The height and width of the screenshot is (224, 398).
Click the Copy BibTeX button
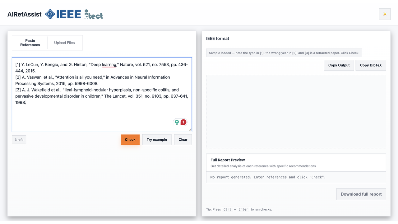click(371, 65)
